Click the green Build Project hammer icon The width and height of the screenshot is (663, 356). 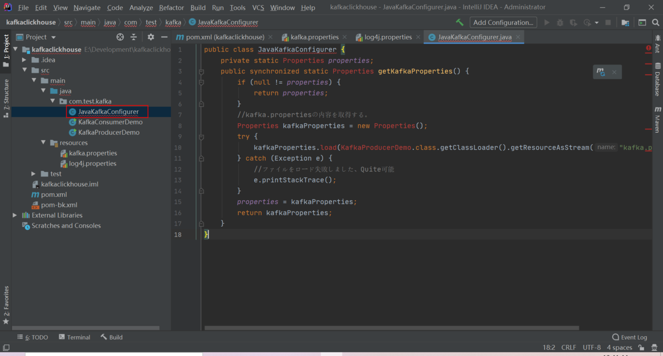click(x=460, y=23)
